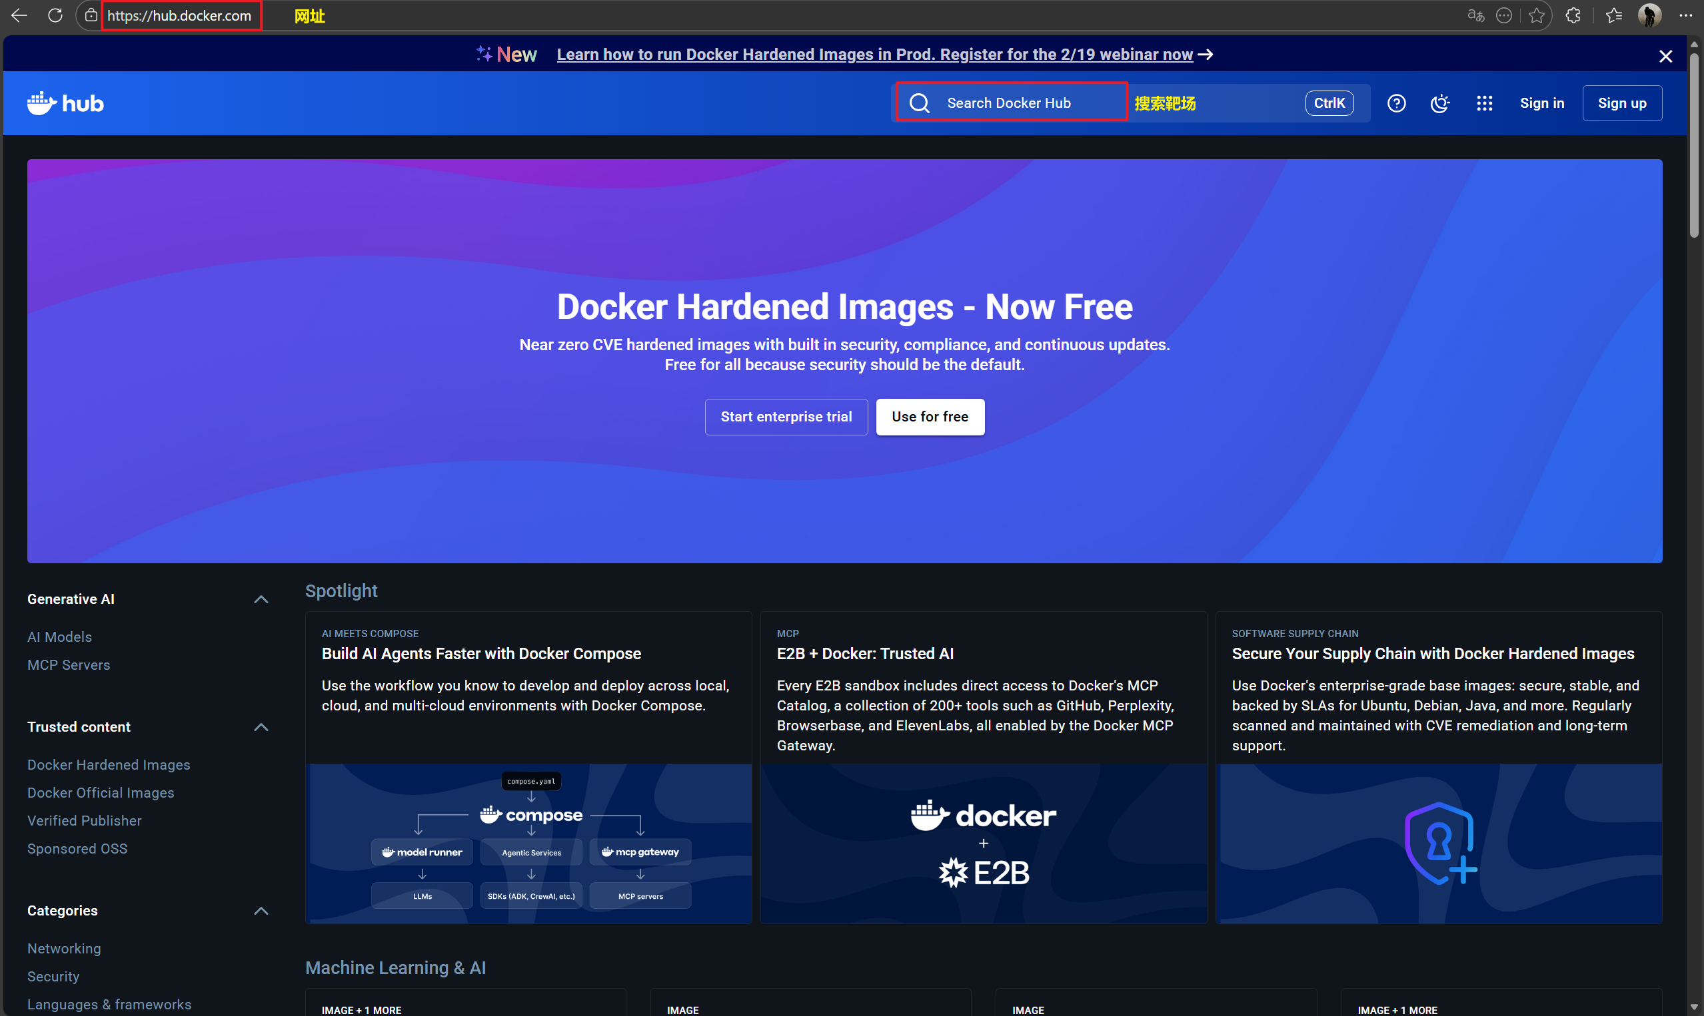
Task: Add page to favorites star icon
Action: (x=1536, y=15)
